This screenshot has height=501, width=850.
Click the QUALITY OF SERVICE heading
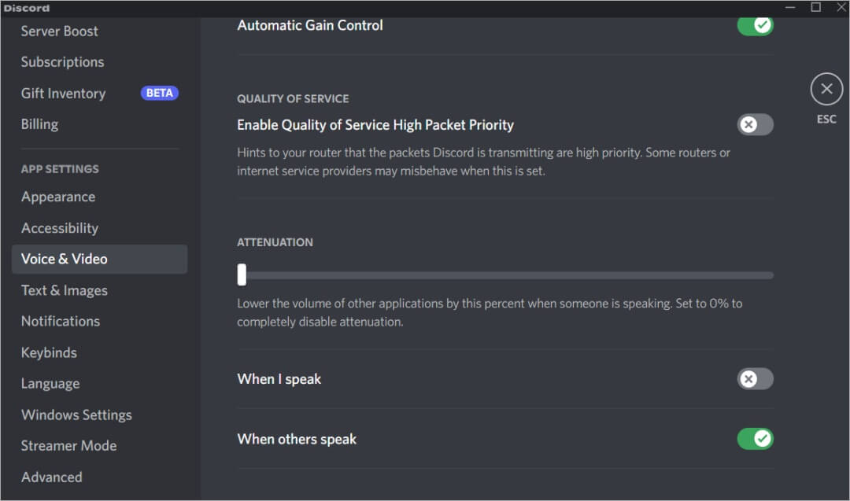point(293,98)
